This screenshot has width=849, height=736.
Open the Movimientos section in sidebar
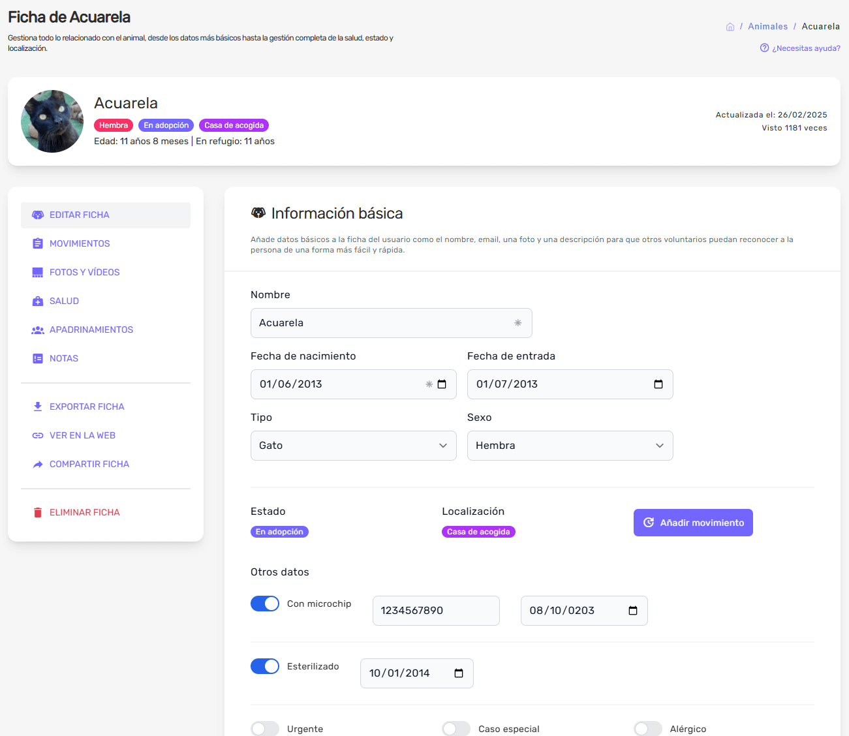80,243
